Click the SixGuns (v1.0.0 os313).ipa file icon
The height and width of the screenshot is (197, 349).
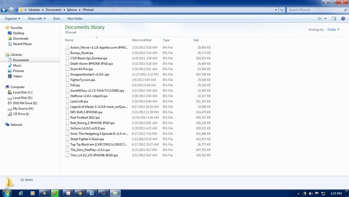click(67, 128)
